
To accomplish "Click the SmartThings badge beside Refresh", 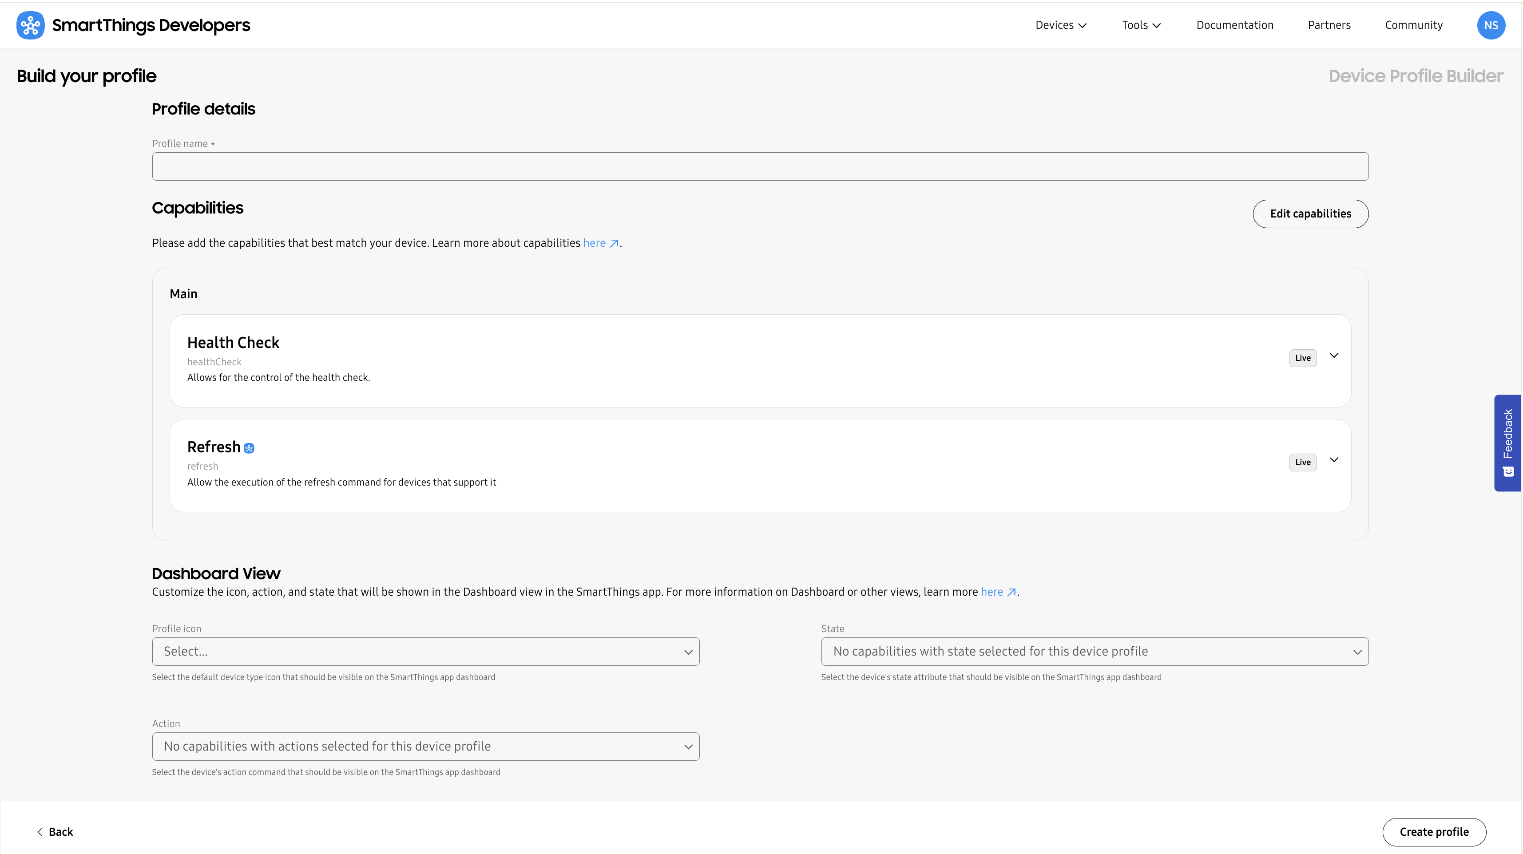I will [249, 449].
